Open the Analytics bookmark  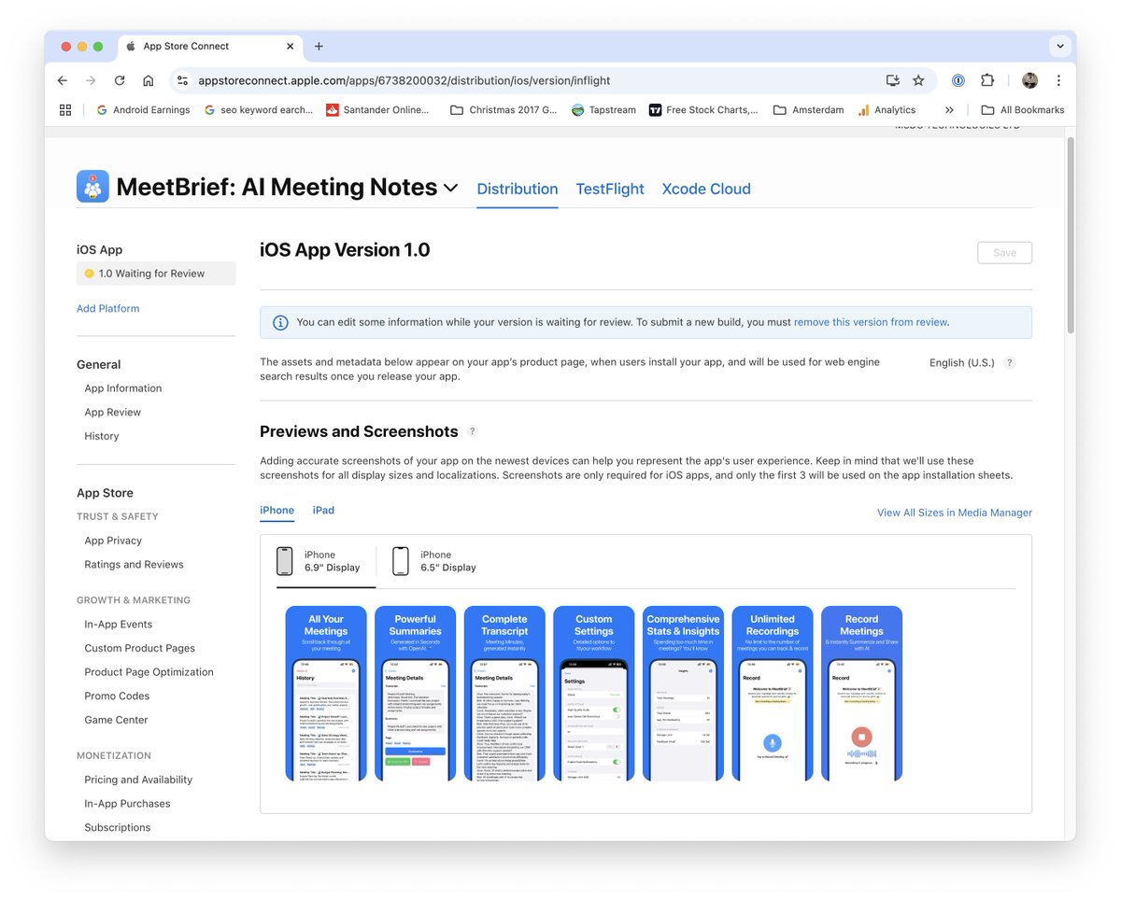pos(887,110)
